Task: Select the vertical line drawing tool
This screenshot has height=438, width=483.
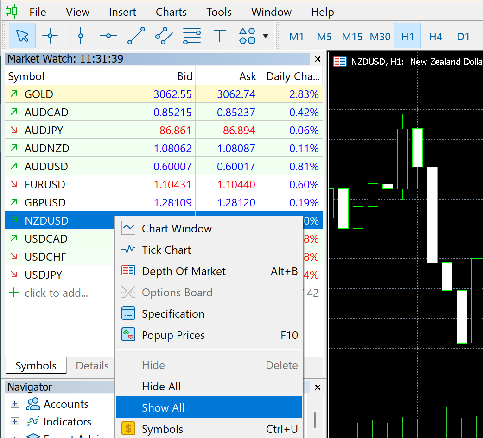Action: 81,36
